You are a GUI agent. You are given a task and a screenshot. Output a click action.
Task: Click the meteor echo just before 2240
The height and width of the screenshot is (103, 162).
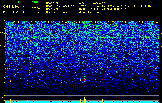tap(151, 80)
